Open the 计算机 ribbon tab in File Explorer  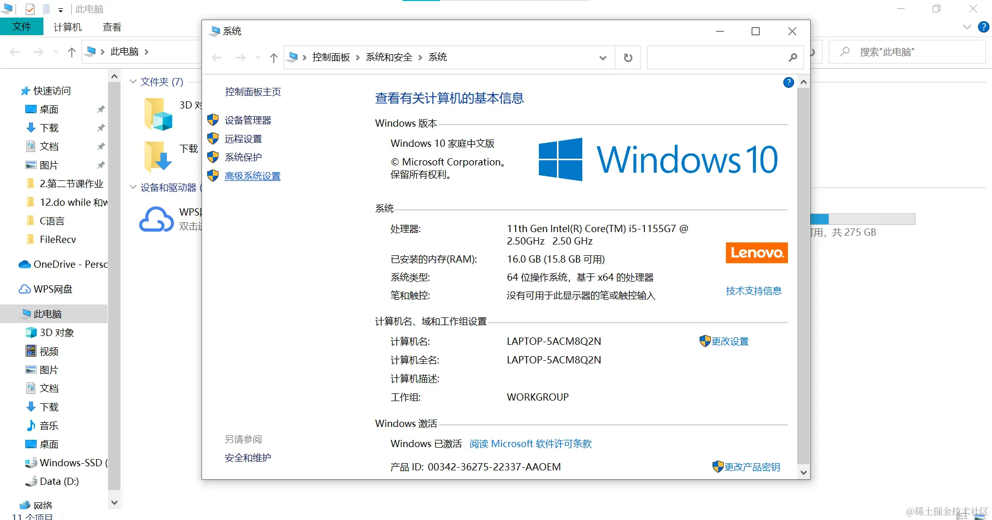[68, 27]
